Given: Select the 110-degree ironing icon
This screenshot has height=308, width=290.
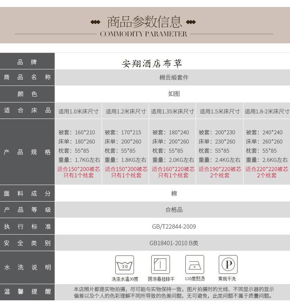Looking at the screenshot, I should [195, 265].
